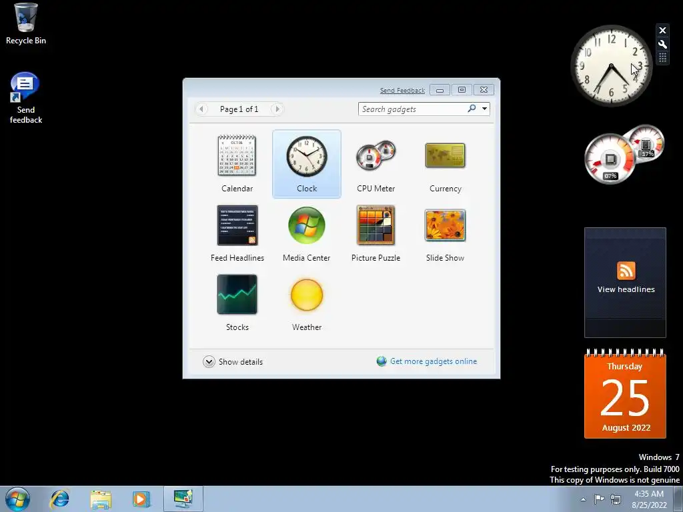Open the Send Feedback link in gallery
This screenshot has width=683, height=512.
[402, 90]
